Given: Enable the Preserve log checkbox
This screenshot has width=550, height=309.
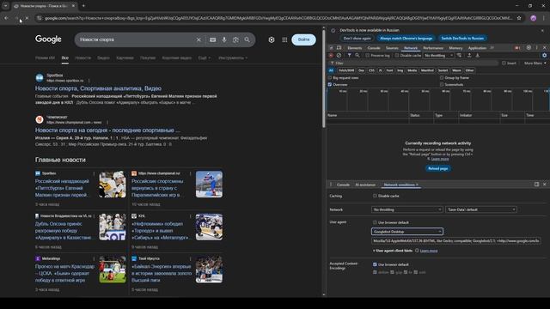Looking at the screenshot, I should (x=367, y=55).
